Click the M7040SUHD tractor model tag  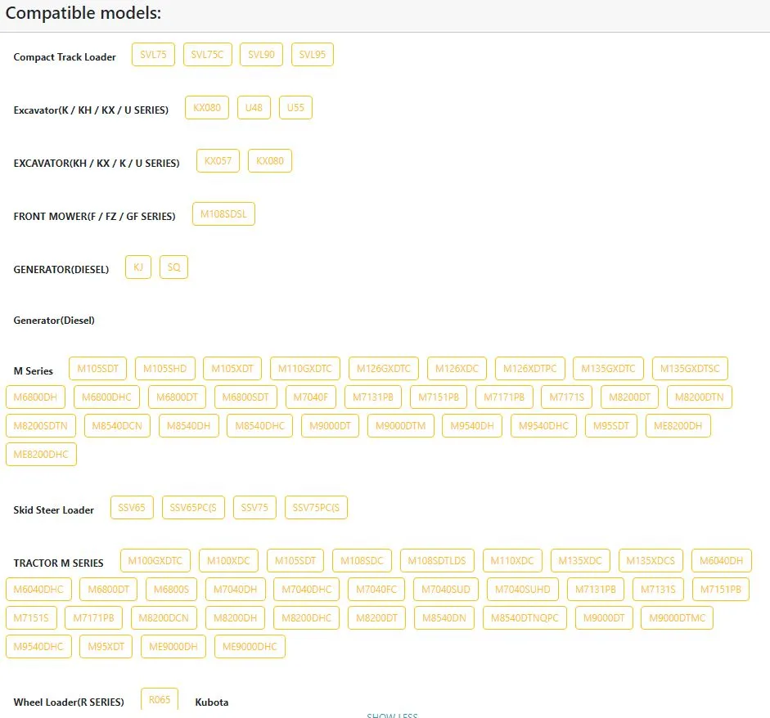tap(523, 590)
